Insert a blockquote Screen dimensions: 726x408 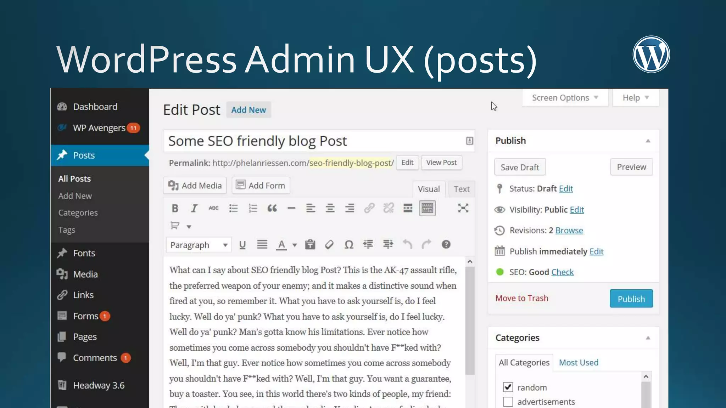tap(272, 208)
